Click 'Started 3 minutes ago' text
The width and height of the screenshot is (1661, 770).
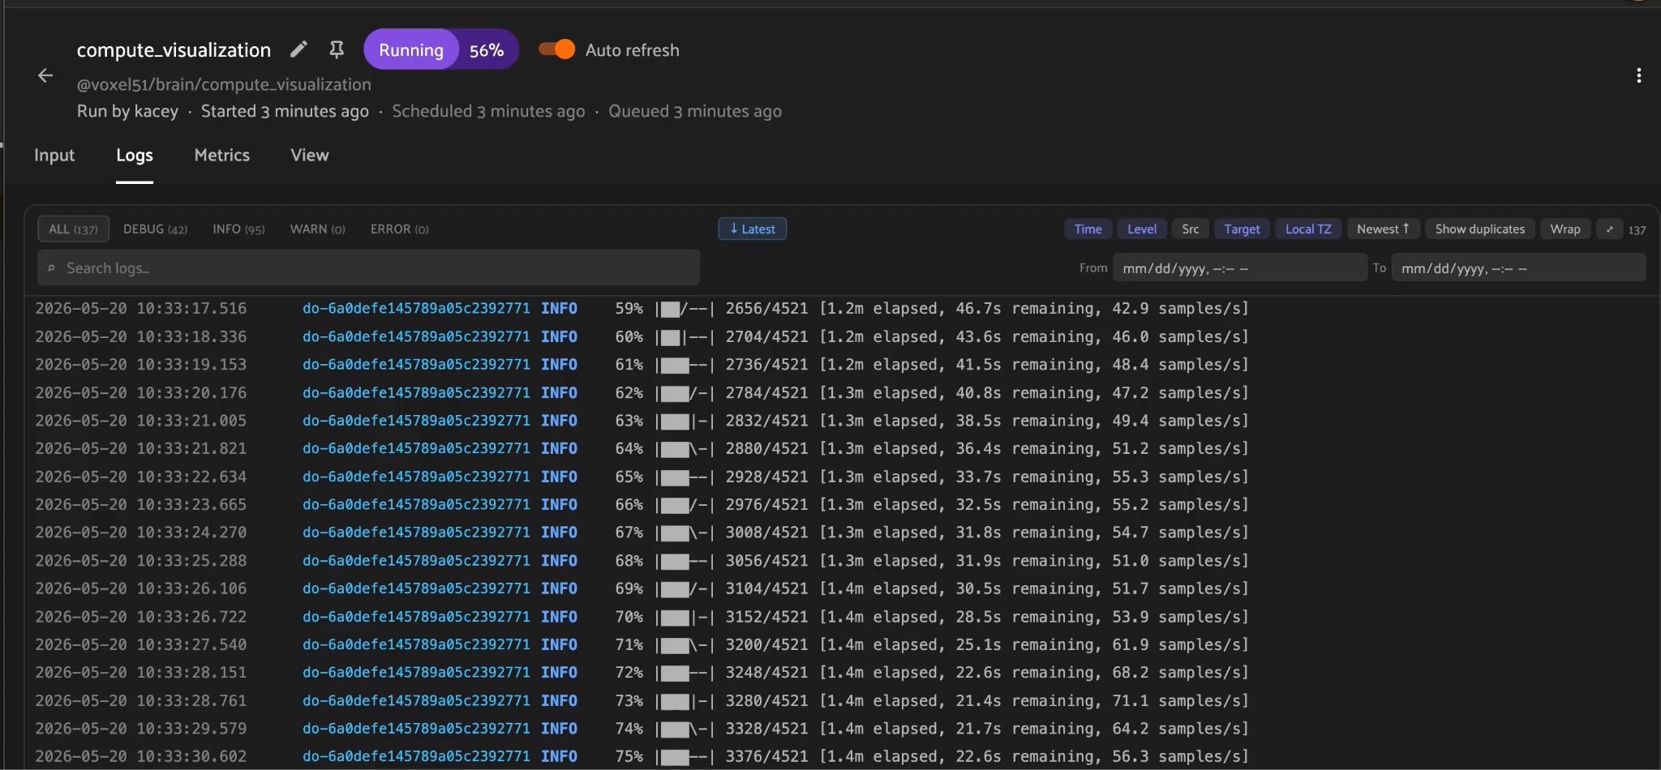tap(285, 111)
